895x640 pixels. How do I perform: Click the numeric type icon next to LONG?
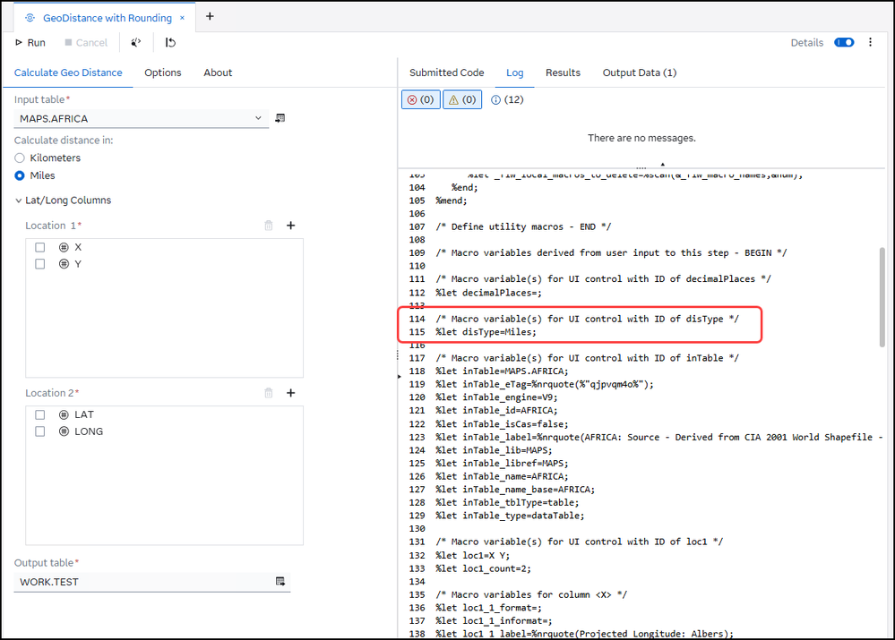point(64,431)
